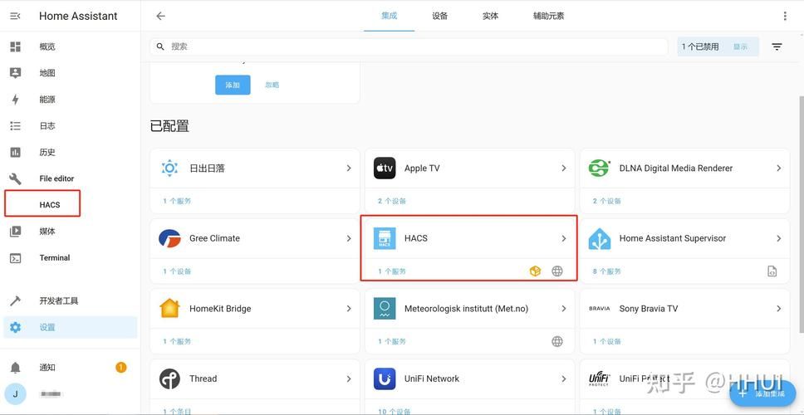
Task: Expand the Home Assistant Supervisor chevron
Action: (778, 238)
